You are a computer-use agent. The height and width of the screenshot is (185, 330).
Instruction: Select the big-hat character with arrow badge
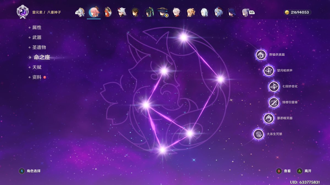(163, 12)
